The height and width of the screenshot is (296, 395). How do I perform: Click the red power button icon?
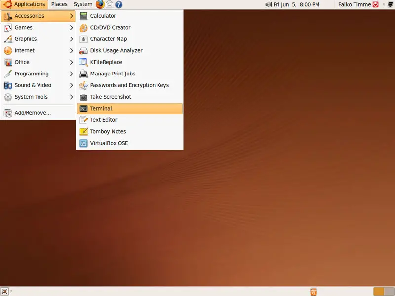376,4
